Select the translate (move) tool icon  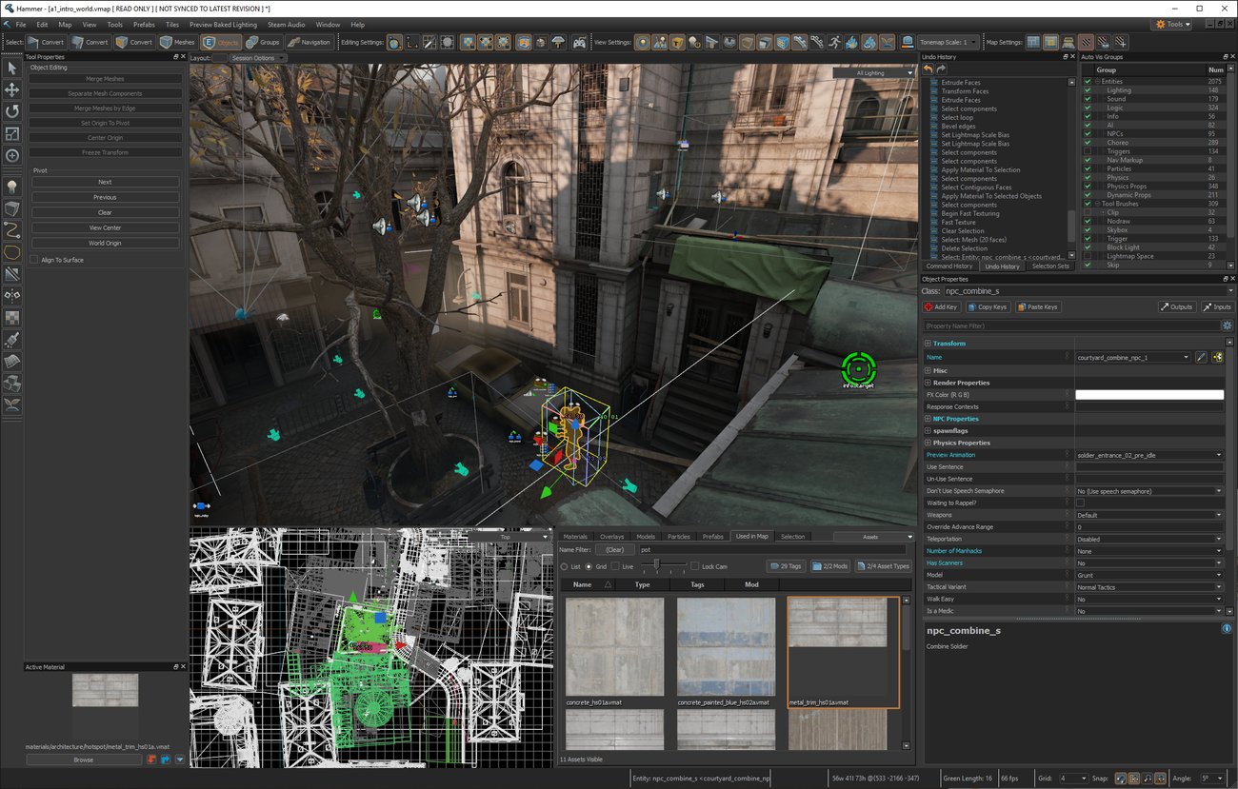point(12,89)
